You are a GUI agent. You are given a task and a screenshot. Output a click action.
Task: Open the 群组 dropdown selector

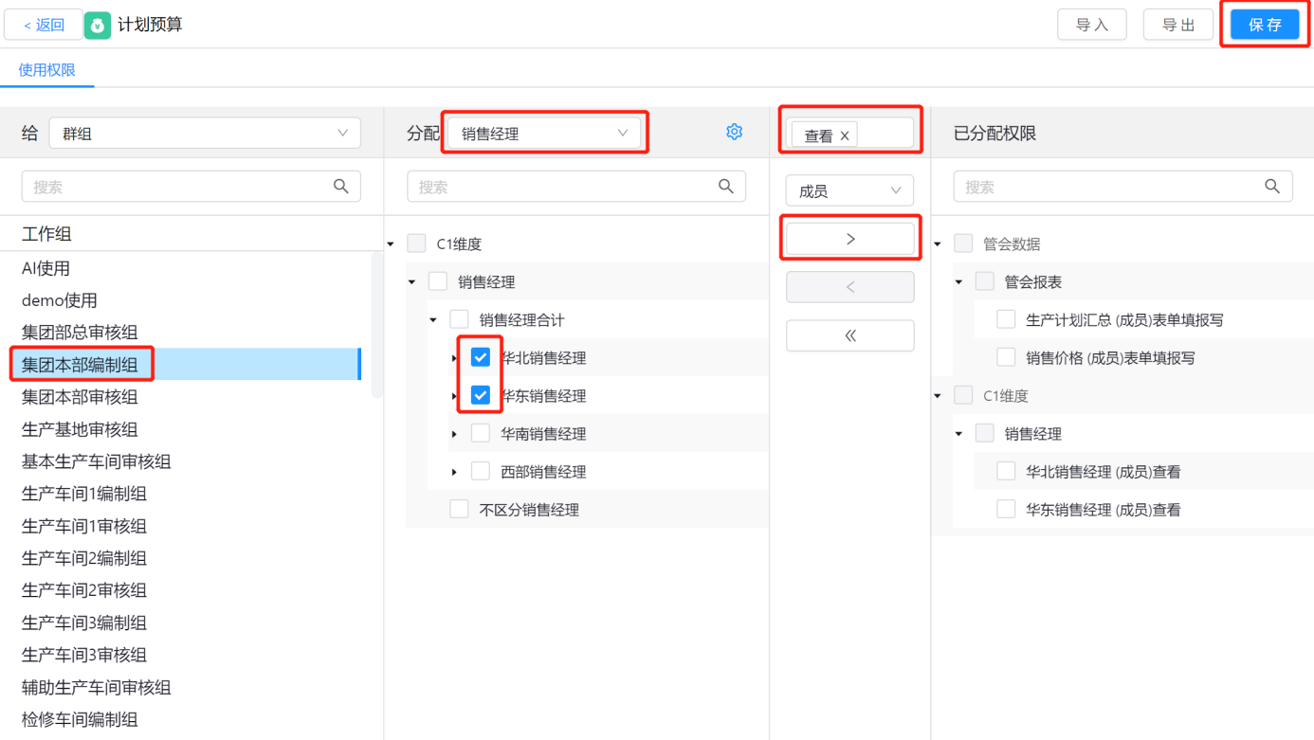[x=204, y=134]
